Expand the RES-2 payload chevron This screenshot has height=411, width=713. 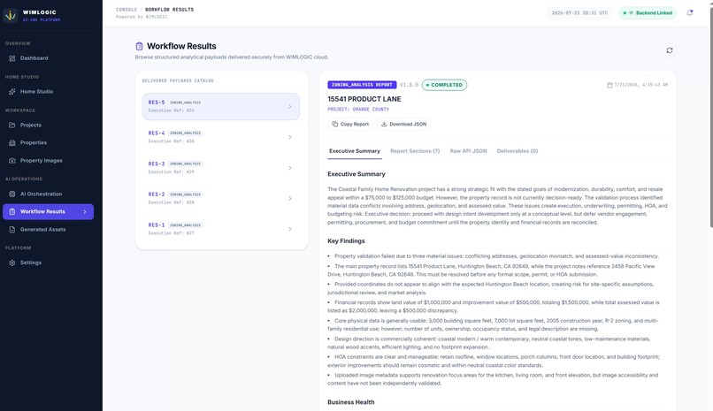290,199
